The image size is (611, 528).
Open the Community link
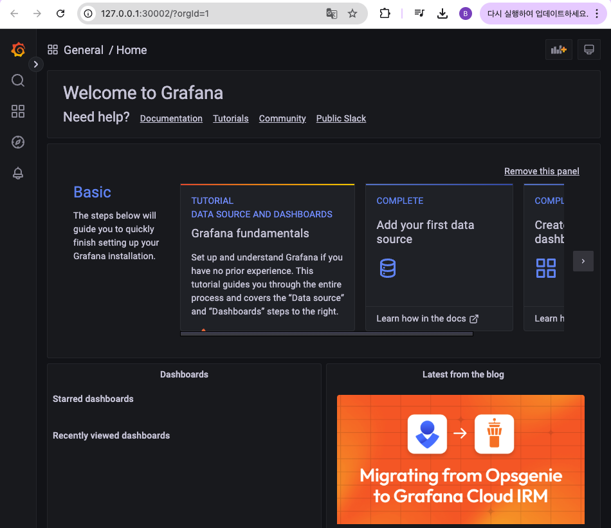(x=282, y=118)
